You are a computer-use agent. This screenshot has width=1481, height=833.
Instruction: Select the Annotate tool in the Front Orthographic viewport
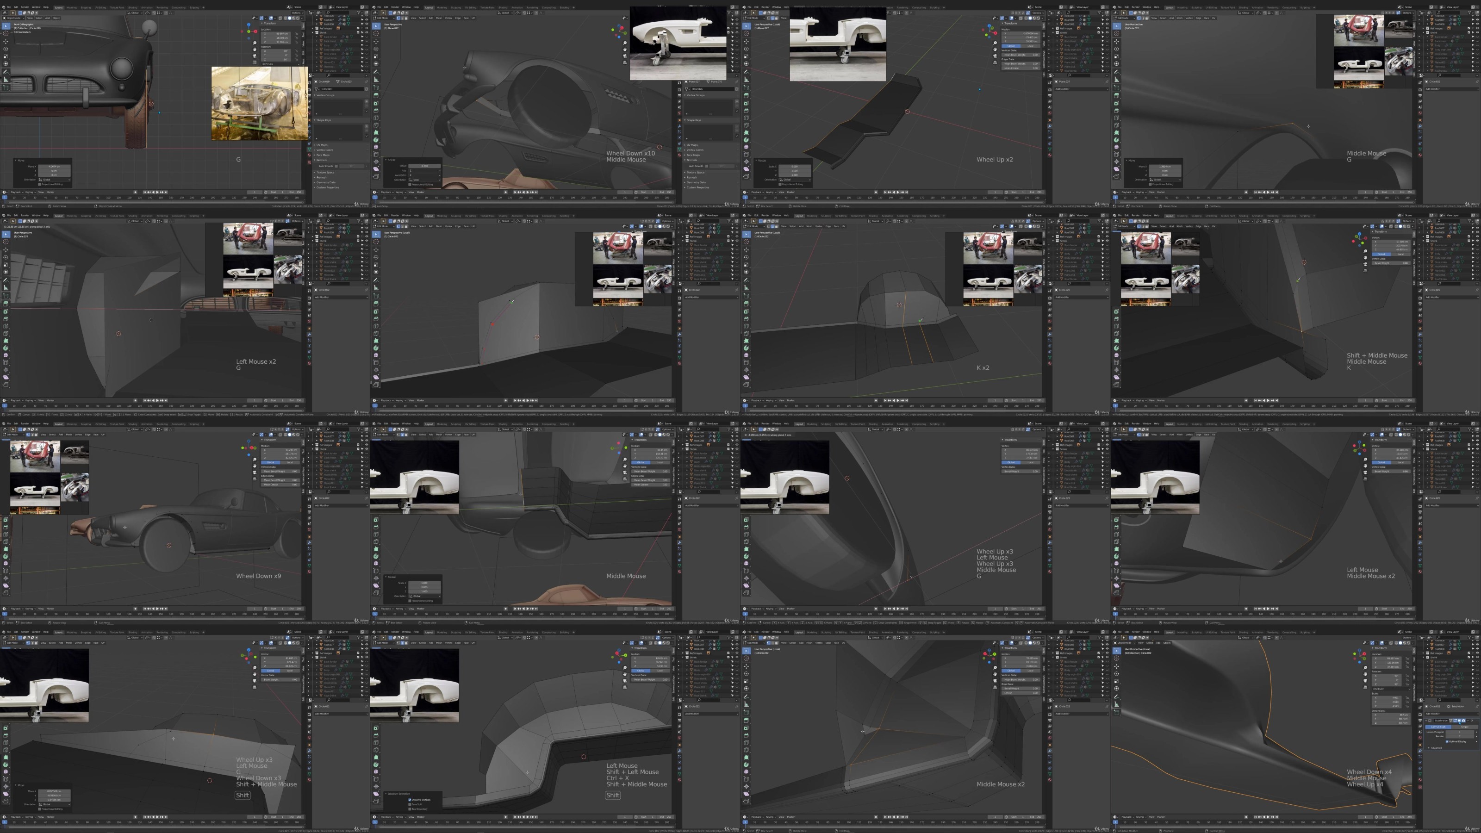click(6, 73)
